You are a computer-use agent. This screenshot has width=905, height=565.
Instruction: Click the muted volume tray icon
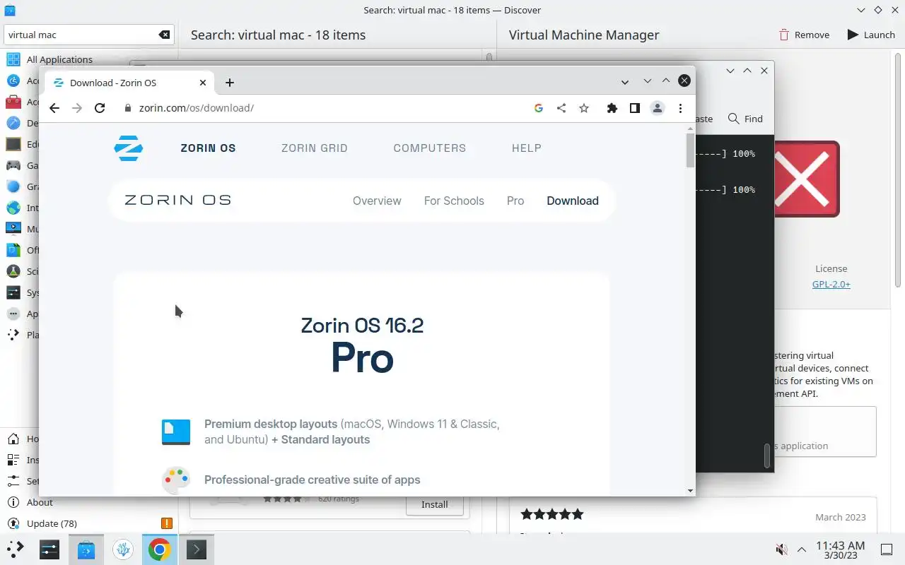click(781, 549)
